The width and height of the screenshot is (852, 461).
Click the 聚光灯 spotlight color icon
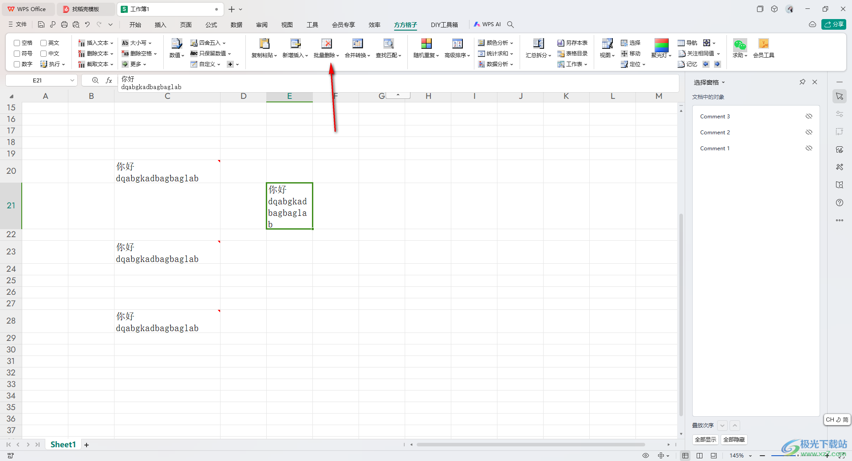tap(661, 44)
